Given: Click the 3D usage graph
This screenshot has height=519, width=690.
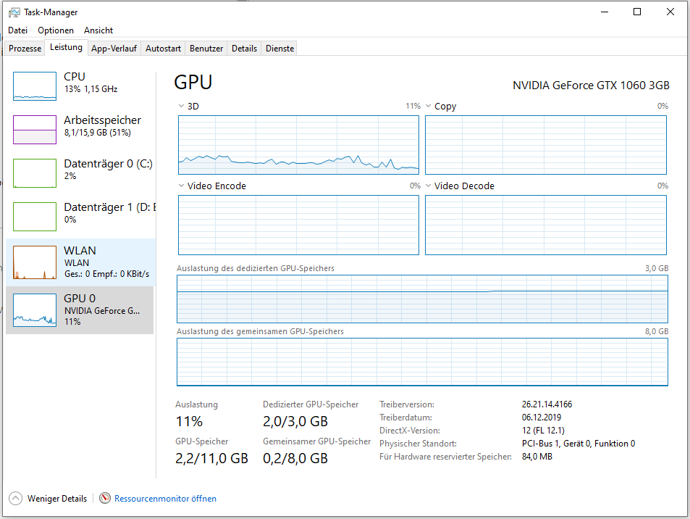Looking at the screenshot, I should [x=298, y=145].
